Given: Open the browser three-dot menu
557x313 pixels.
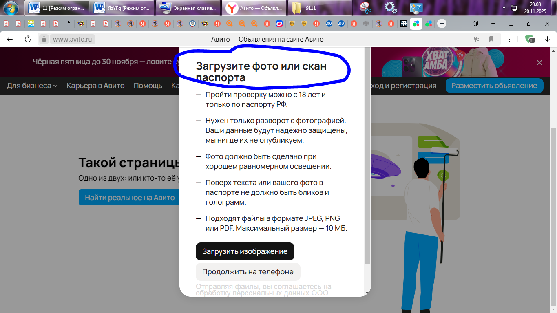Looking at the screenshot, I should click(509, 39).
